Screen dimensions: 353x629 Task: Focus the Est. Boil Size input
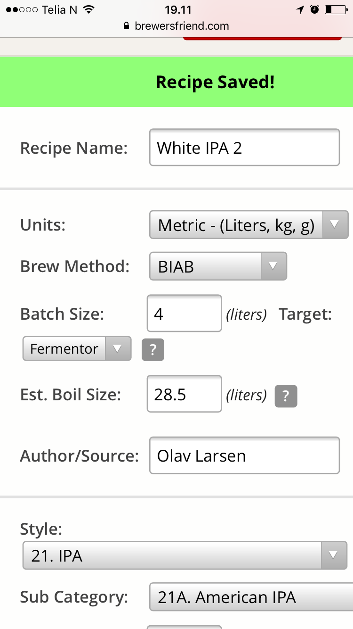coord(185,394)
